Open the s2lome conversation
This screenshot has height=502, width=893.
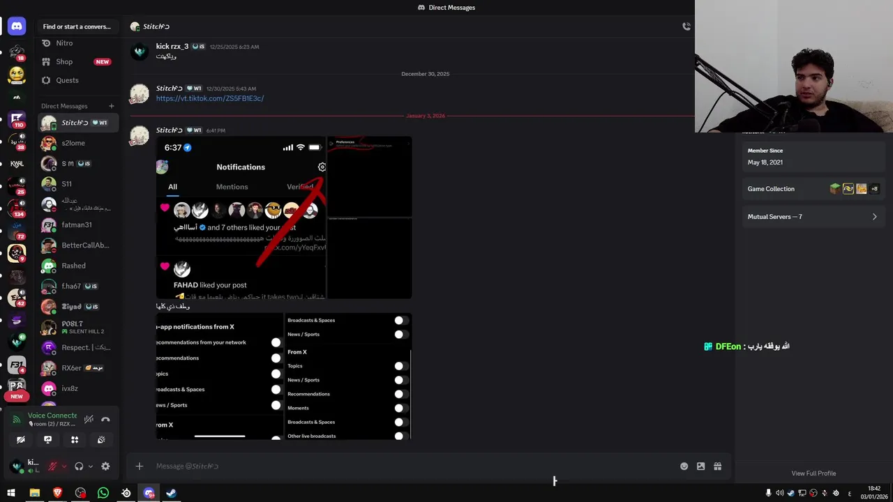pyautogui.click(x=78, y=143)
